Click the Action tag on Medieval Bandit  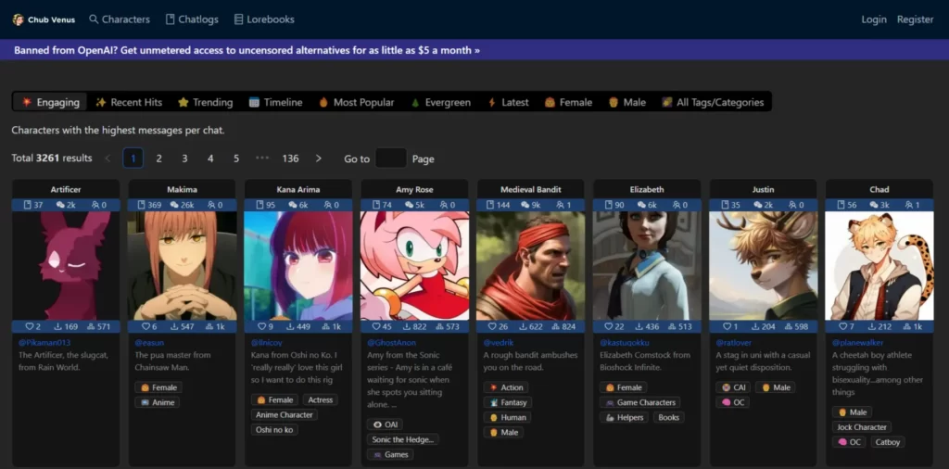pos(505,387)
